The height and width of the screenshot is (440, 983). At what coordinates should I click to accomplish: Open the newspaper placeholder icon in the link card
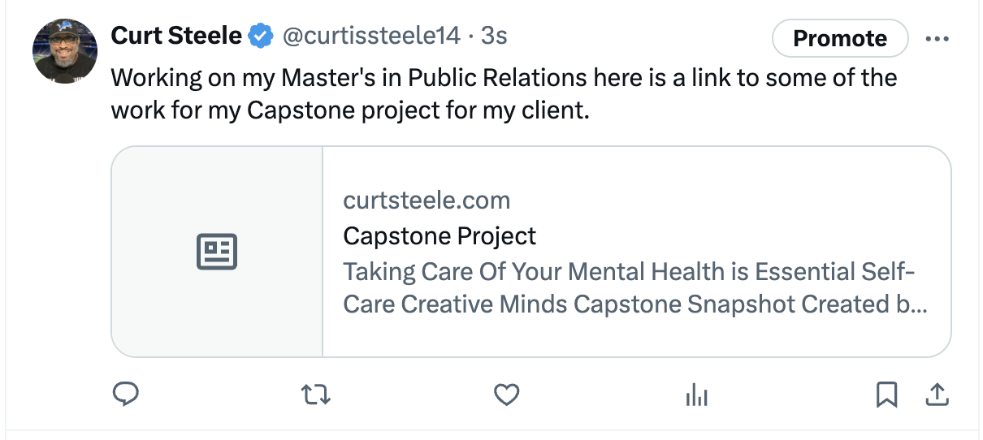click(217, 252)
